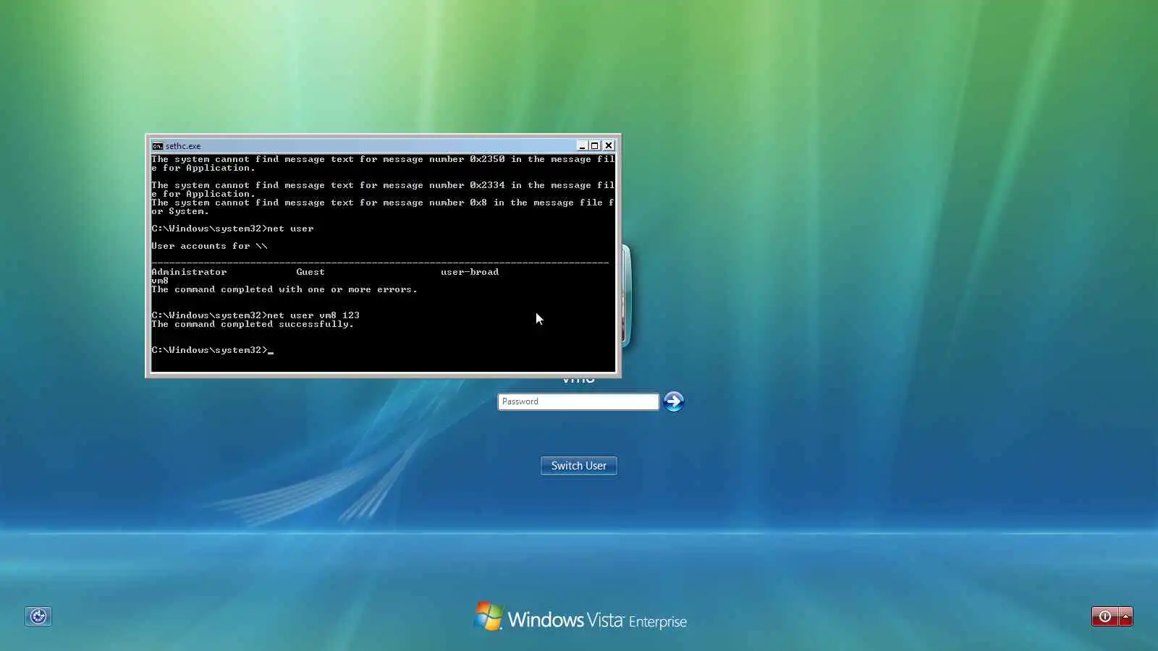Click the last empty C:\Windows\system32> prompt
This screenshot has height=651, width=1158.
pos(212,350)
